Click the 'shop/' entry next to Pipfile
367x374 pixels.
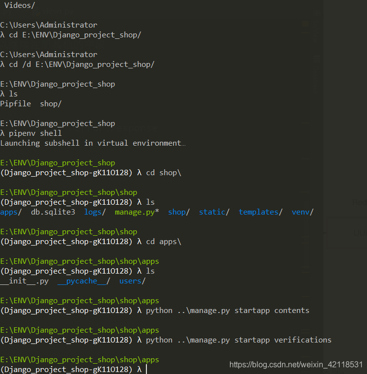(x=51, y=104)
